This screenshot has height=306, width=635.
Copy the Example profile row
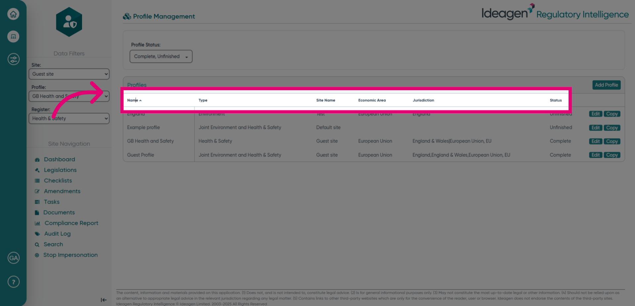pos(612,128)
